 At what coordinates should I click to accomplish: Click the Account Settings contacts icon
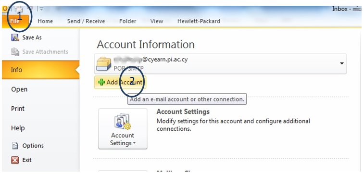(x=123, y=121)
